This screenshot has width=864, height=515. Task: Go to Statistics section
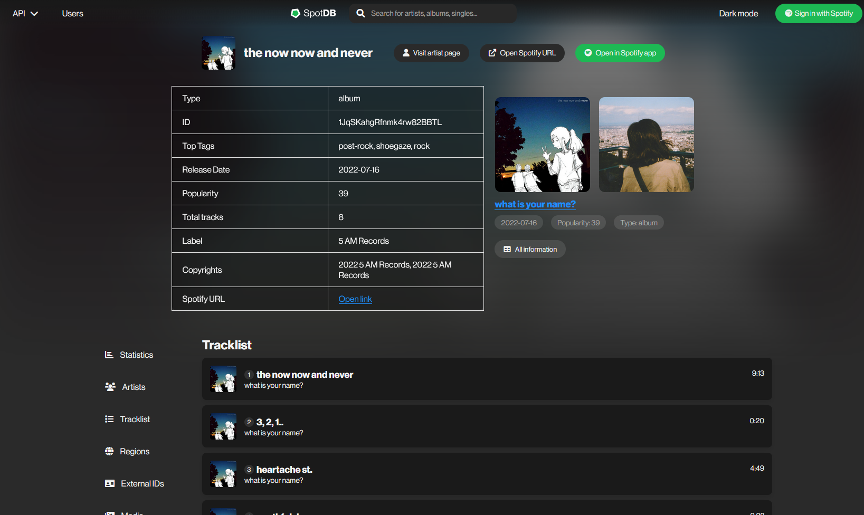pyautogui.click(x=129, y=355)
